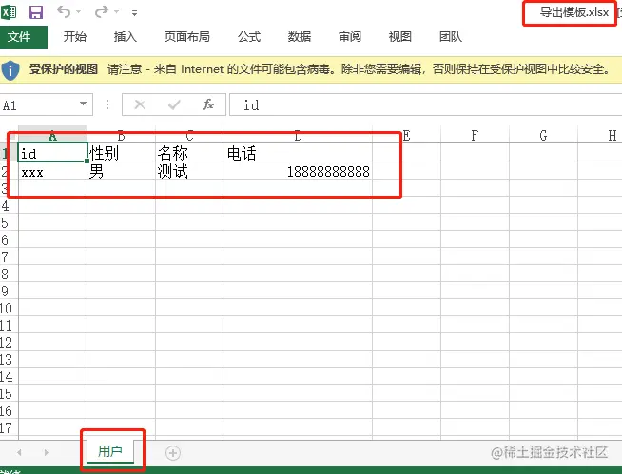Image resolution: width=622 pixels, height=474 pixels.
Task: Select the cell containing 性别
Action: coord(121,153)
